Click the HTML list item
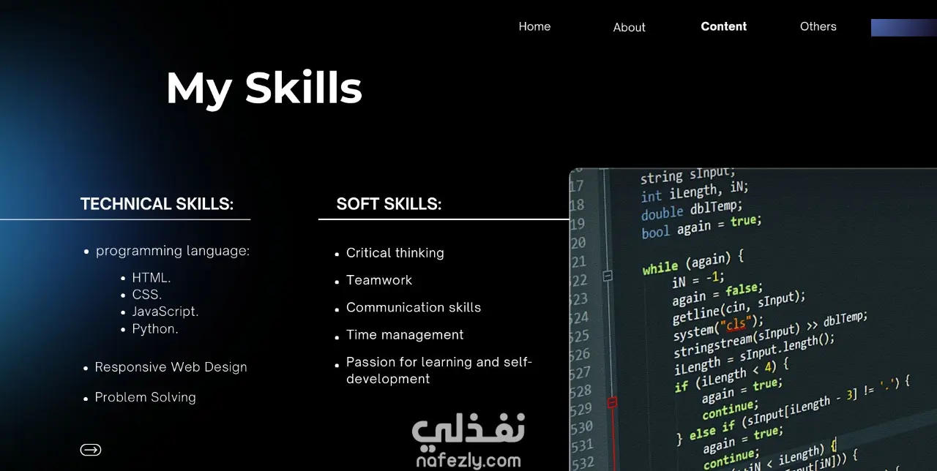 pos(152,278)
